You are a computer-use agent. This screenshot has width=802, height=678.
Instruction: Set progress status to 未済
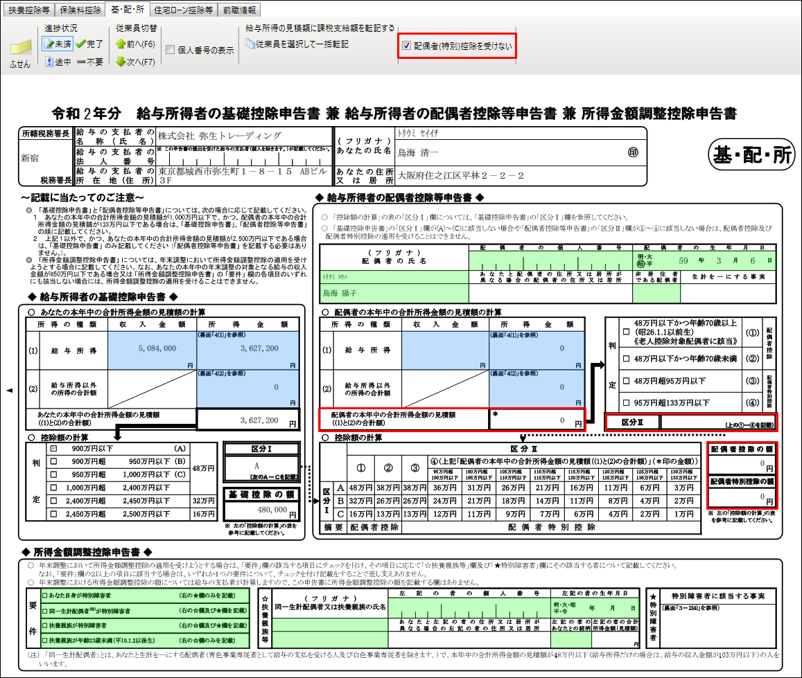point(58,44)
